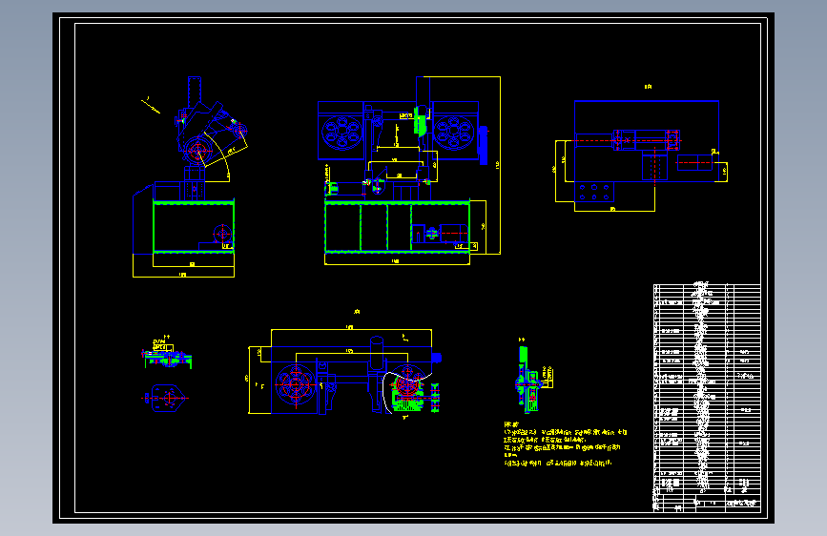Click the bottom section view with worm gear
827x536 pixels.
pyautogui.click(x=345, y=371)
